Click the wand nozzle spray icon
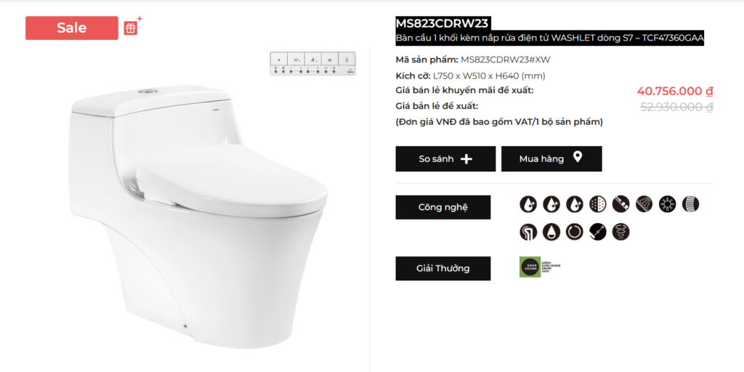The height and width of the screenshot is (372, 744). [598, 232]
